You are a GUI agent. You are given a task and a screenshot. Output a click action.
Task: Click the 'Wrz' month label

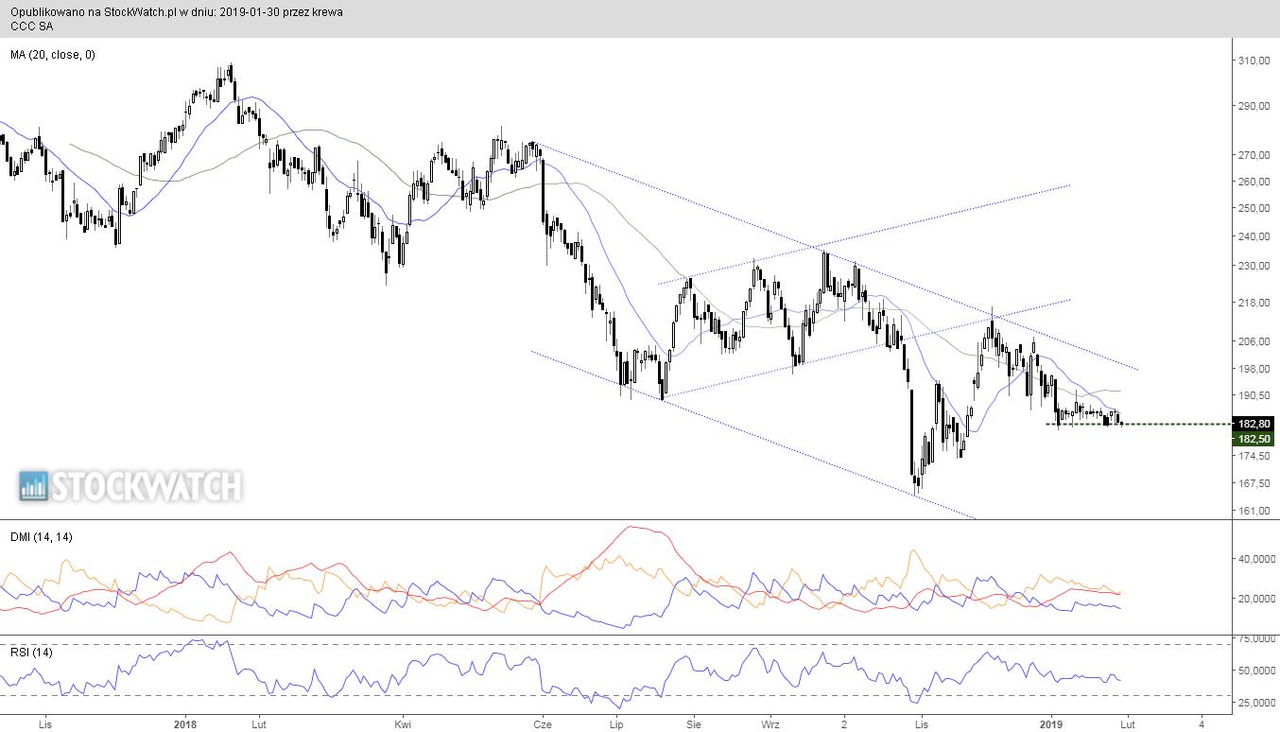770,723
